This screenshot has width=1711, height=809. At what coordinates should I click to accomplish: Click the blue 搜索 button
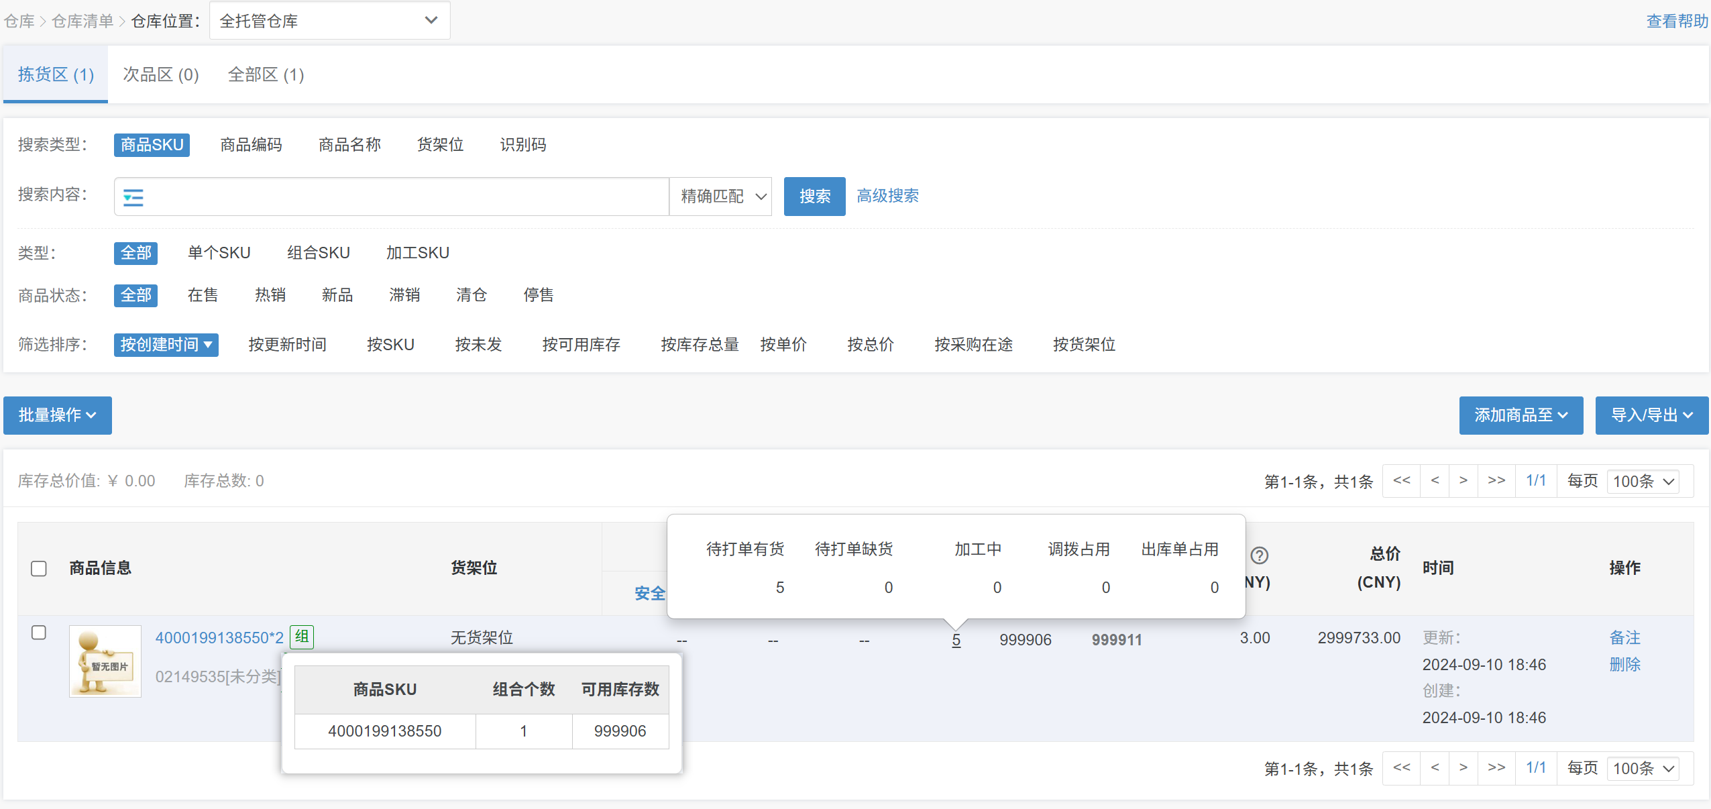(814, 197)
